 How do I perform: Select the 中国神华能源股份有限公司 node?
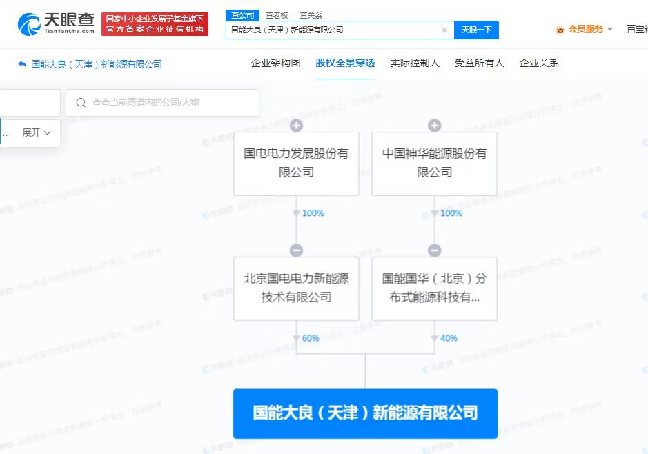(x=434, y=164)
